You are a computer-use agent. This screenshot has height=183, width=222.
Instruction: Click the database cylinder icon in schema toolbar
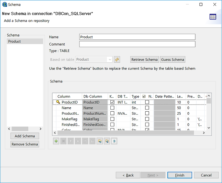[x=114, y=141]
